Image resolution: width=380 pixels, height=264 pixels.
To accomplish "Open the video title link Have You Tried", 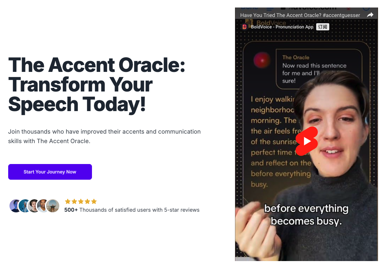I will [300, 15].
